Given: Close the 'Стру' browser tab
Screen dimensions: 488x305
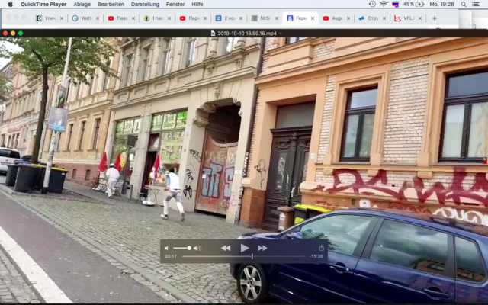Looking at the screenshot, I should 384,18.
